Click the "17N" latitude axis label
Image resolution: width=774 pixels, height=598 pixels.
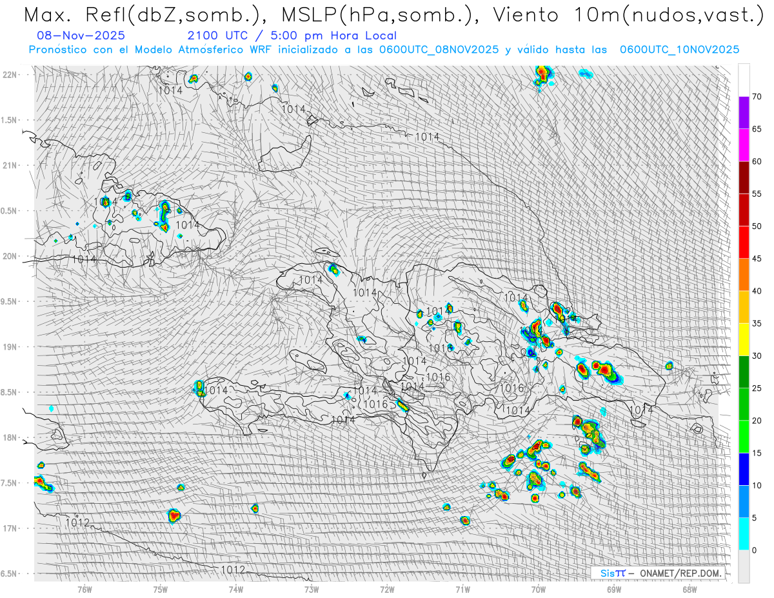[x=10, y=528]
